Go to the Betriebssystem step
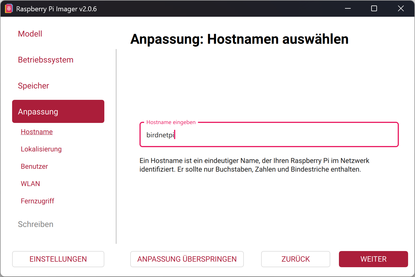The image size is (415, 277). (x=46, y=60)
